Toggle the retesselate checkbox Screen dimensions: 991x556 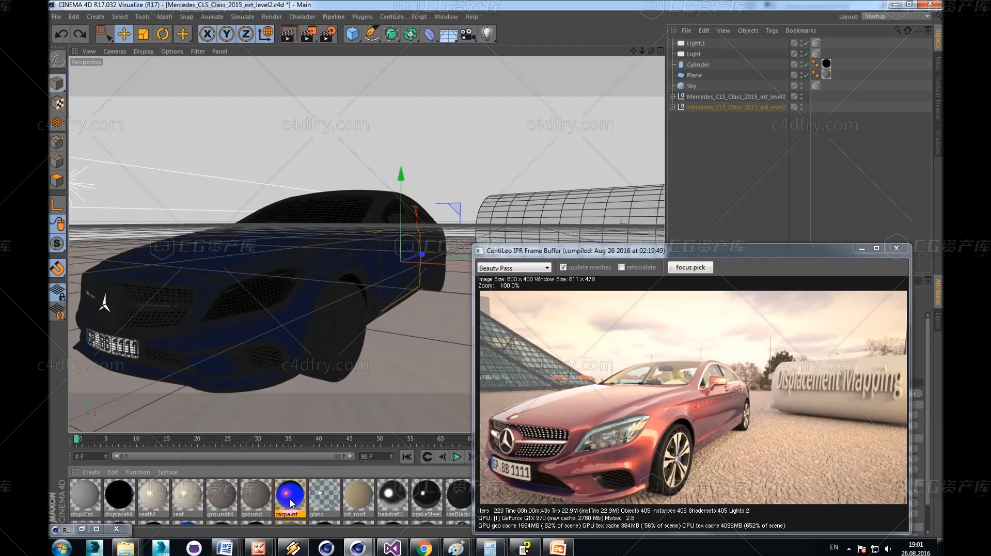[621, 267]
